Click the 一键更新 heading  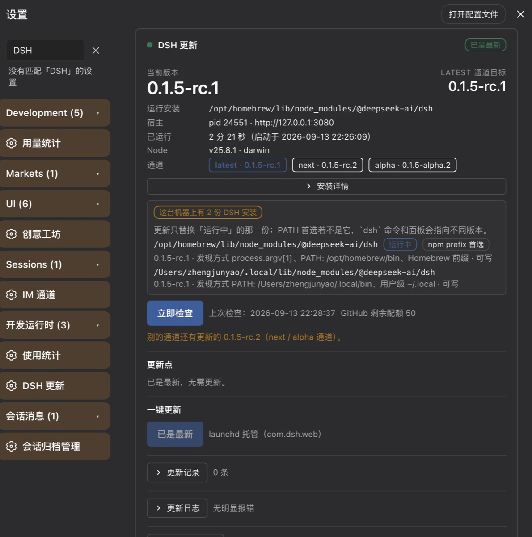[164, 410]
